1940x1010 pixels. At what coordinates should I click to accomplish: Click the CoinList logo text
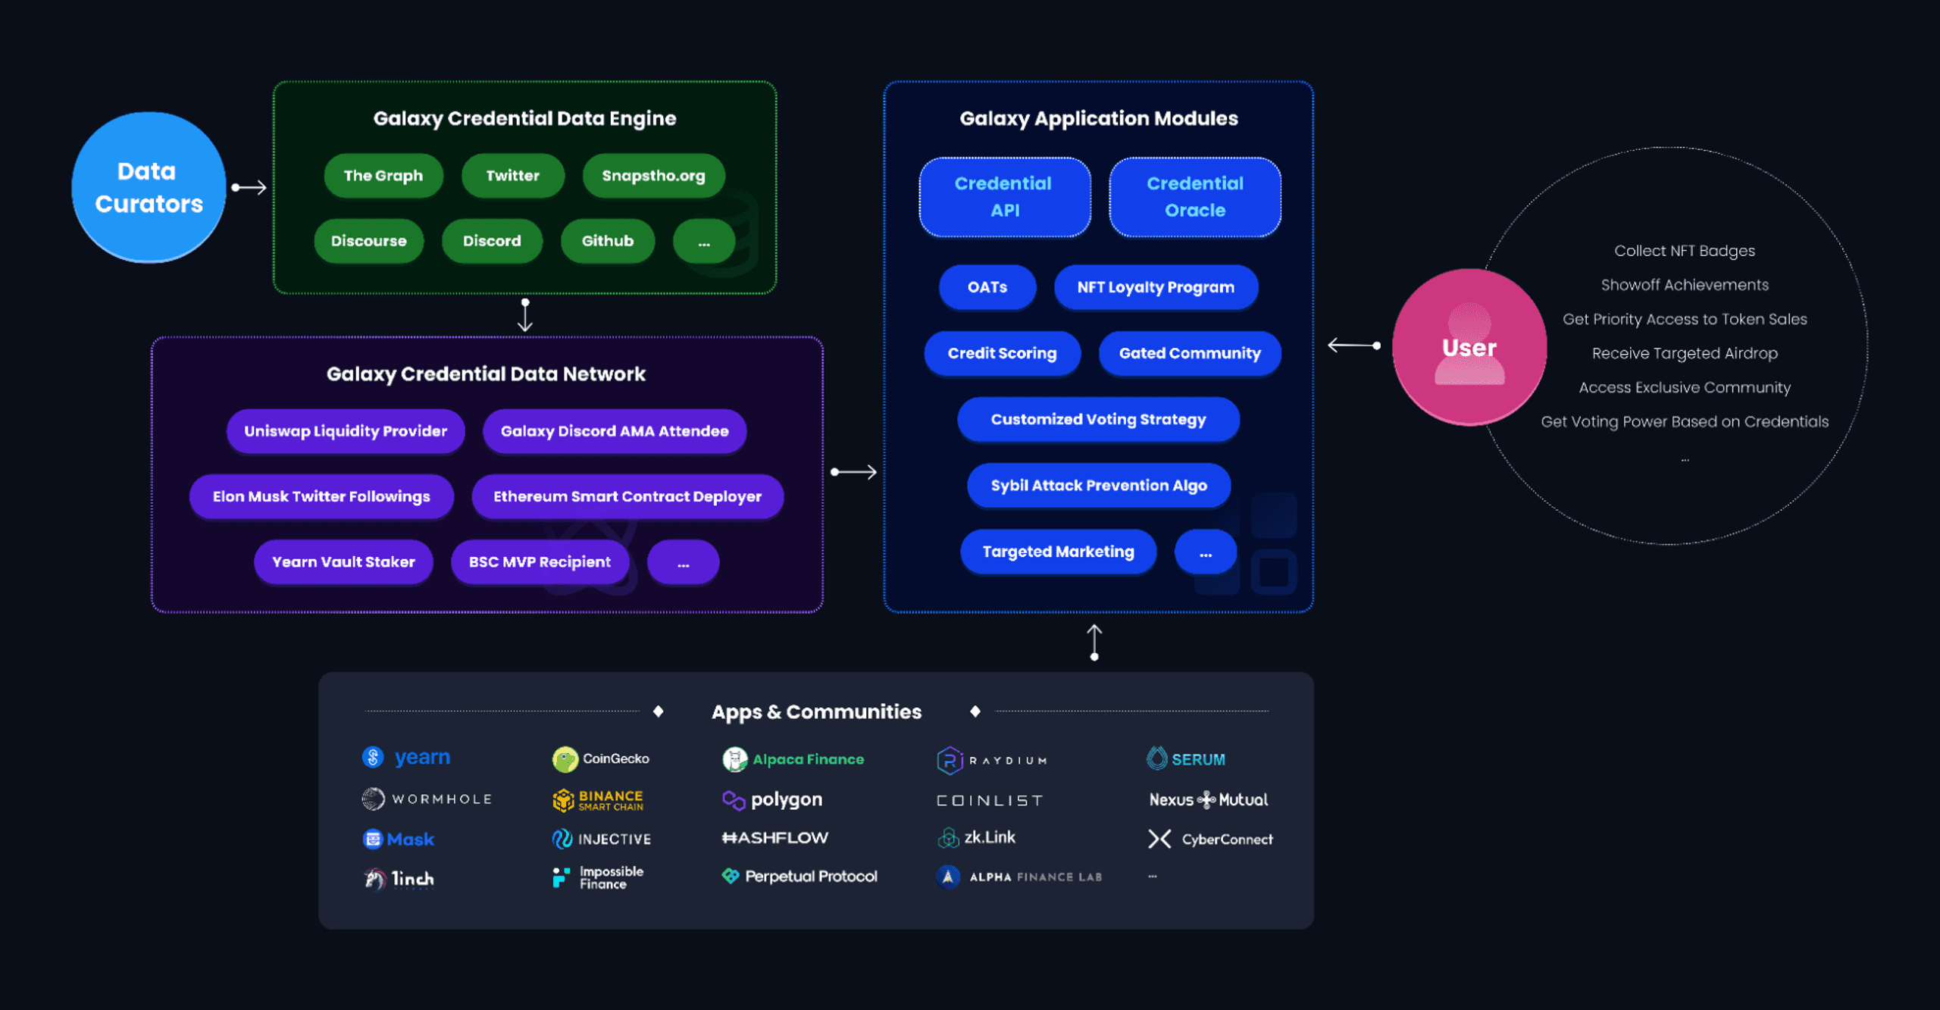pyautogui.click(x=990, y=800)
